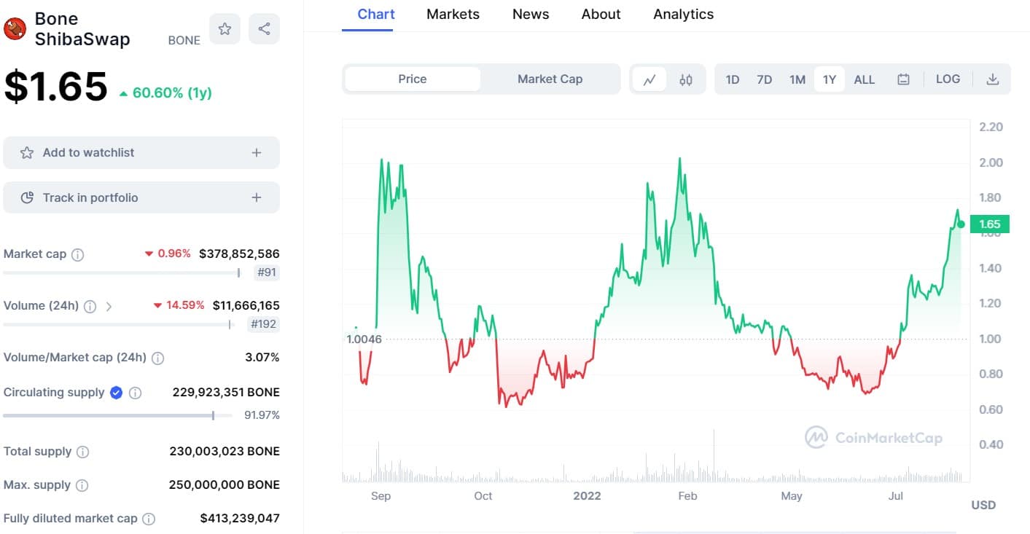Set chart range to 1D
The image size is (1030, 534).
point(733,79)
